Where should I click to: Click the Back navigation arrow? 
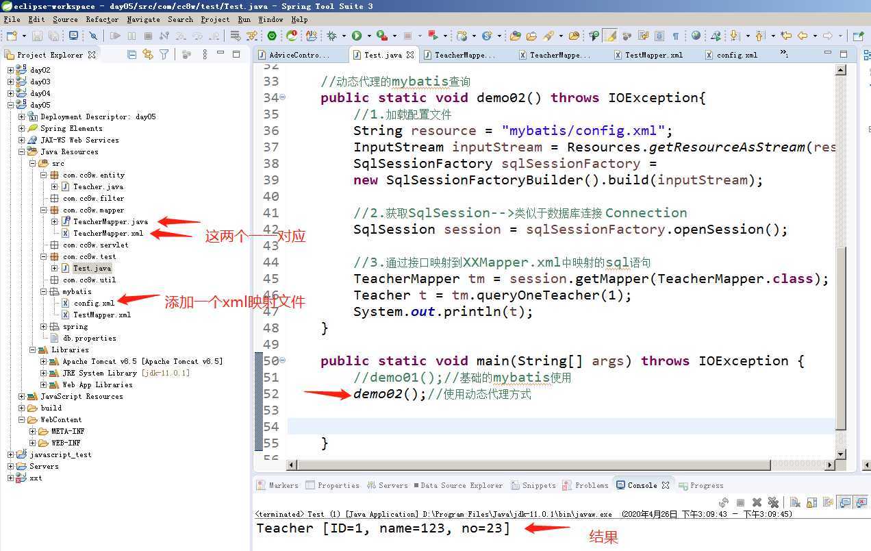click(803, 36)
